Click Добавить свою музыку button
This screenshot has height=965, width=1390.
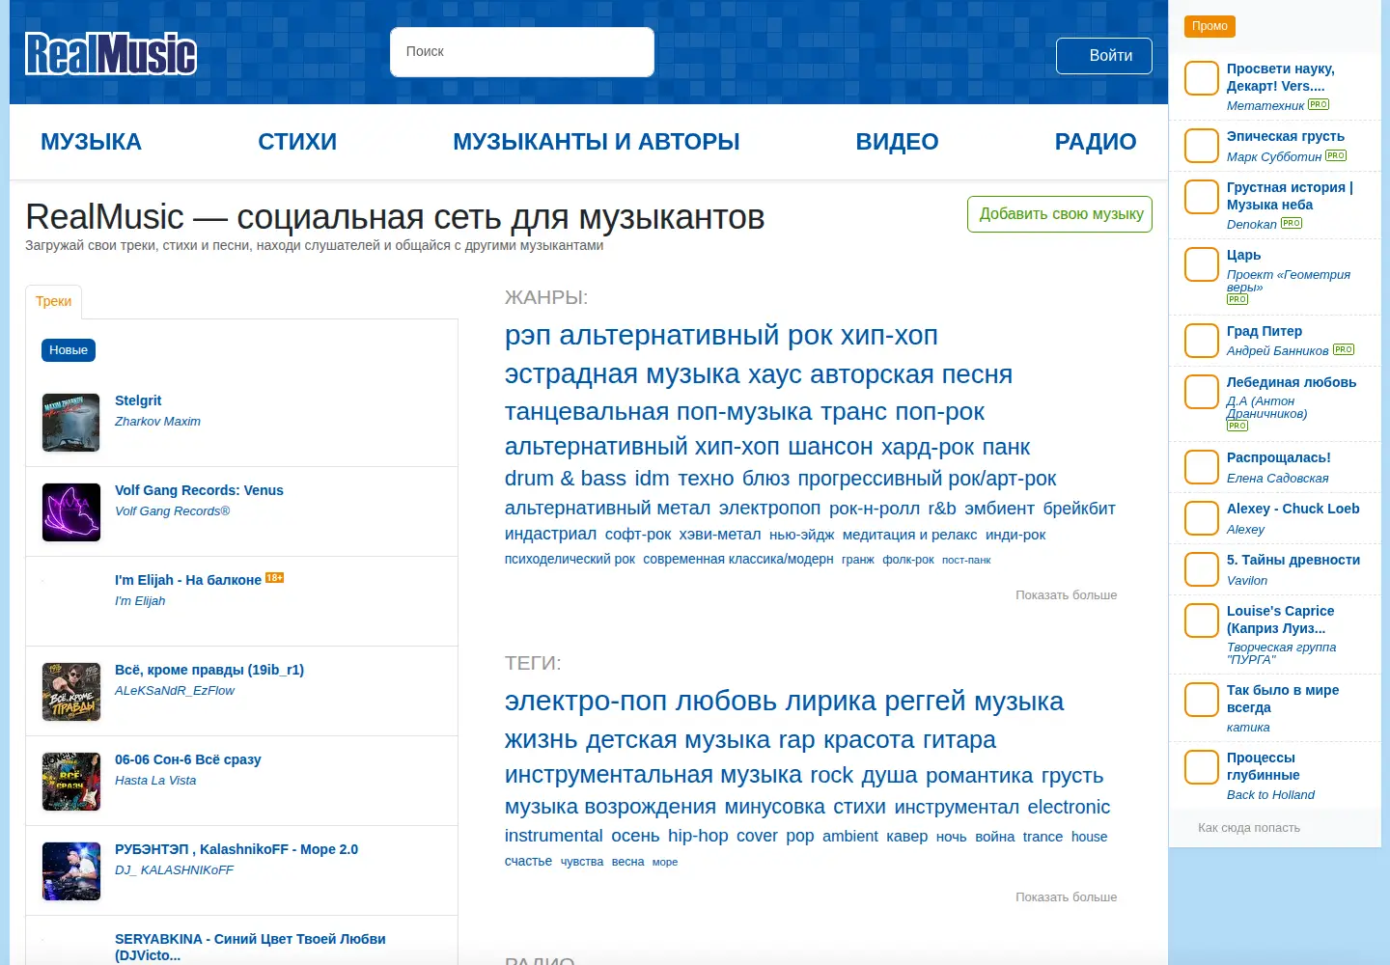[x=1060, y=214]
